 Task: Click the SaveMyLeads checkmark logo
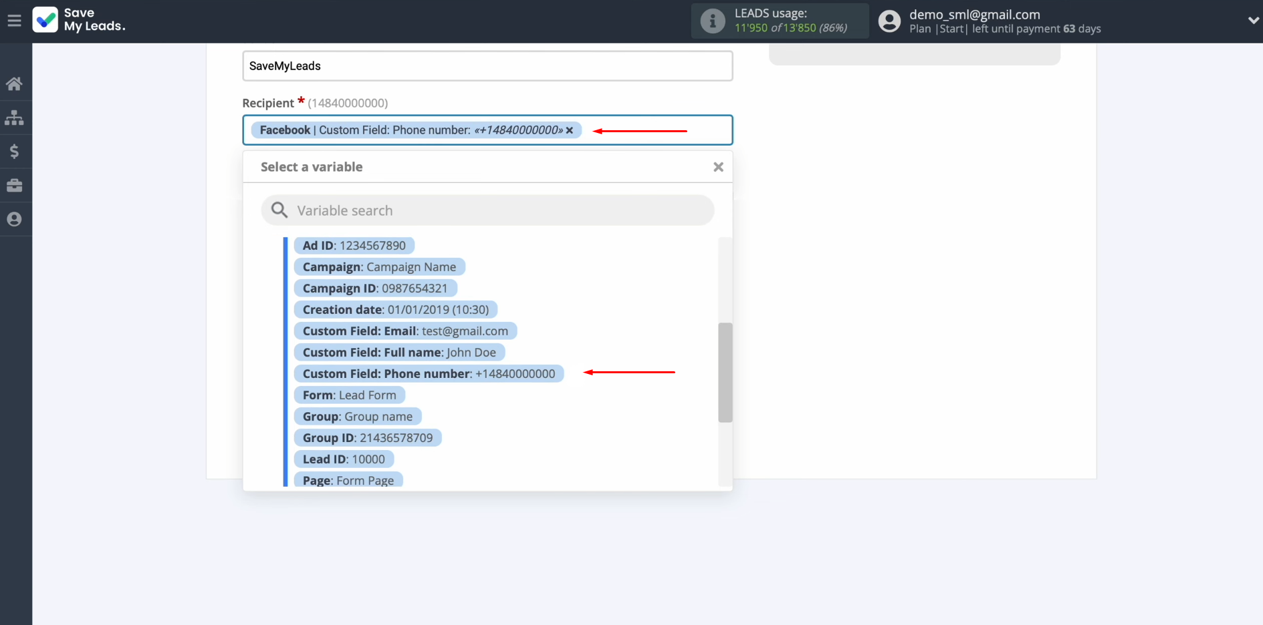pyautogui.click(x=45, y=20)
